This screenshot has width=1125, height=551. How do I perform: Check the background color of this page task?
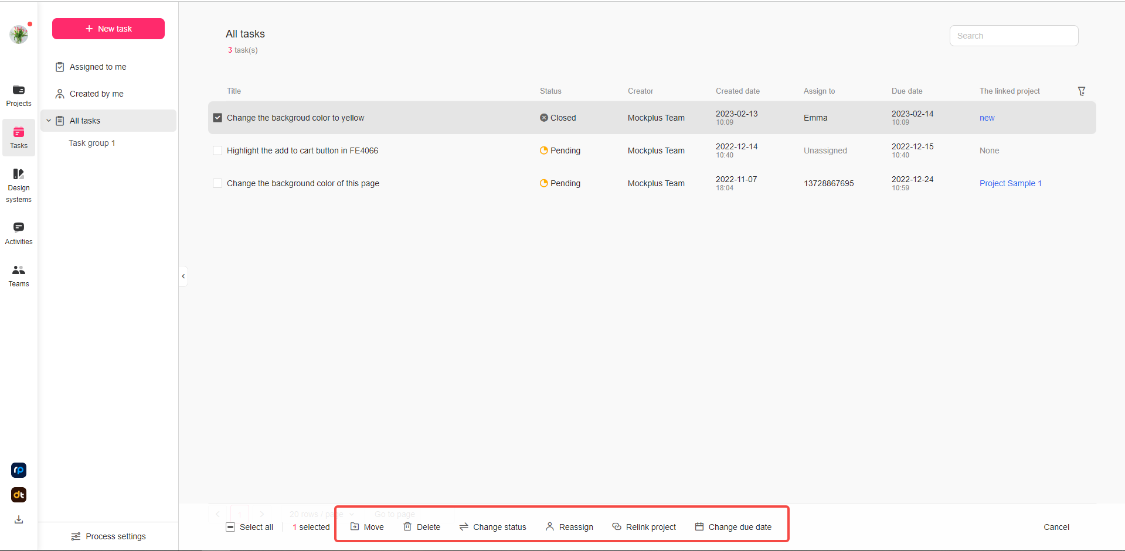pos(217,183)
